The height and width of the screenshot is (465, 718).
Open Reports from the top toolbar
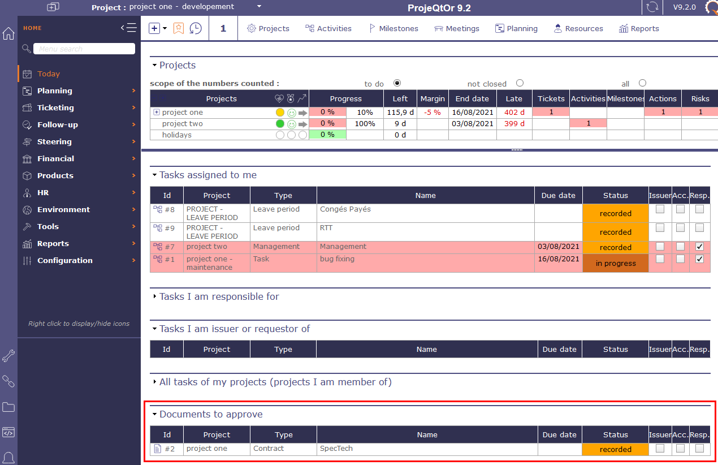(639, 28)
